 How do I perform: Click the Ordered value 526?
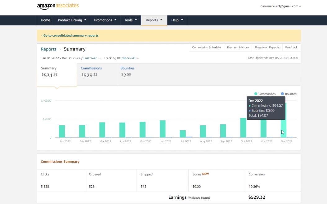point(92,187)
